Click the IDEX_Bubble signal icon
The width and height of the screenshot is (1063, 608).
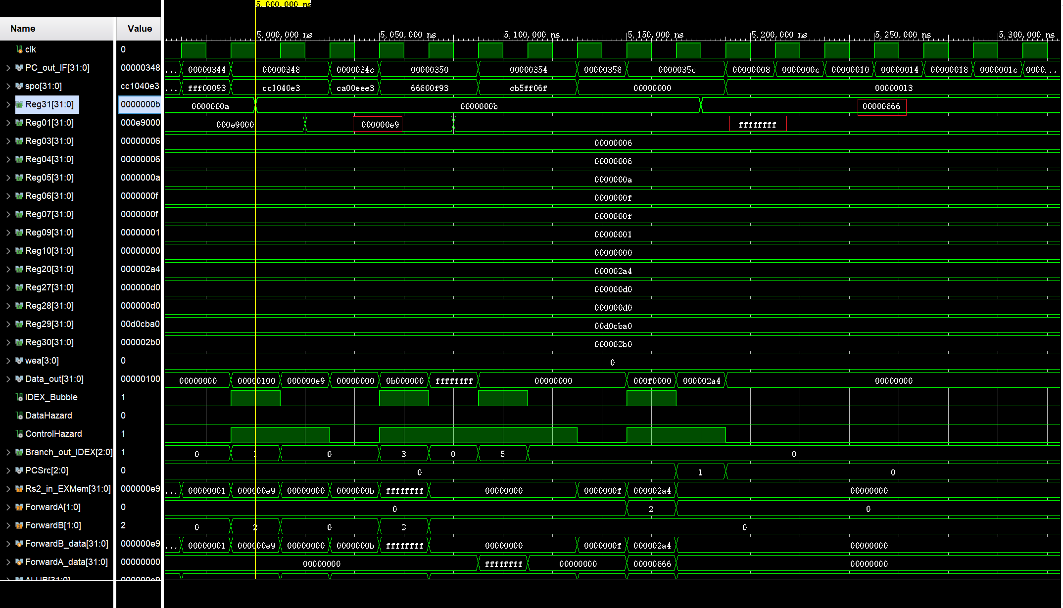[19, 397]
